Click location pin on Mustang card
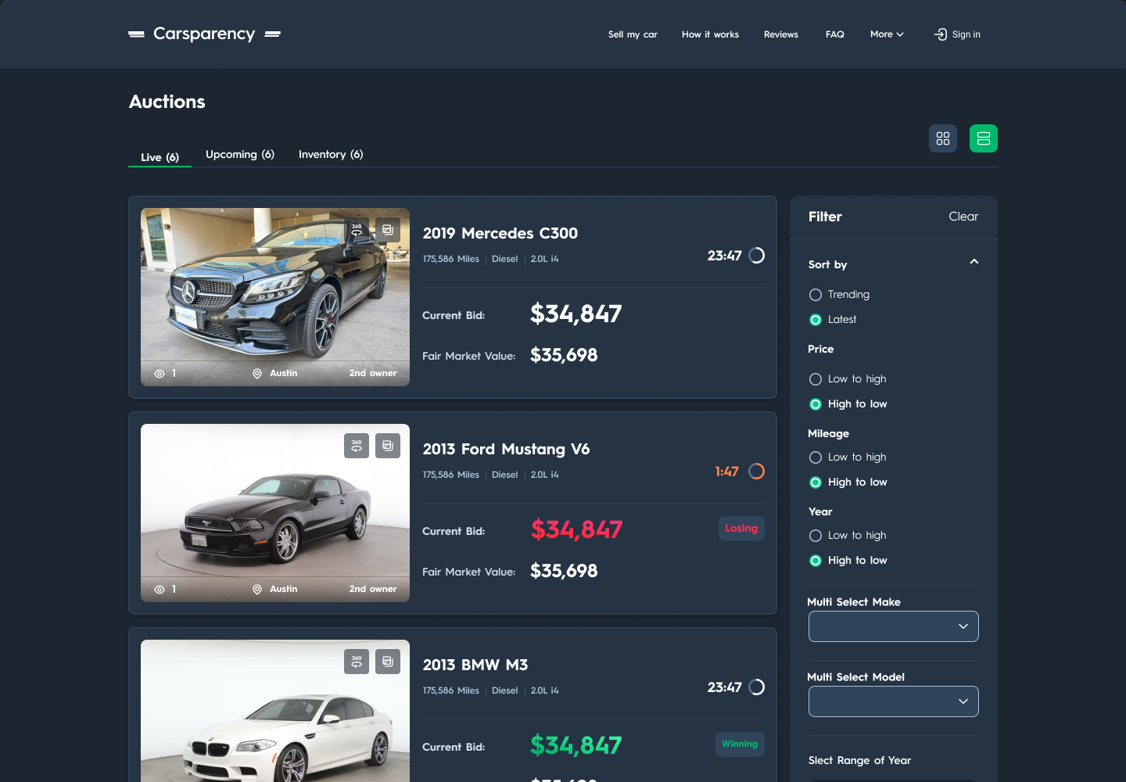This screenshot has width=1126, height=782. [257, 590]
